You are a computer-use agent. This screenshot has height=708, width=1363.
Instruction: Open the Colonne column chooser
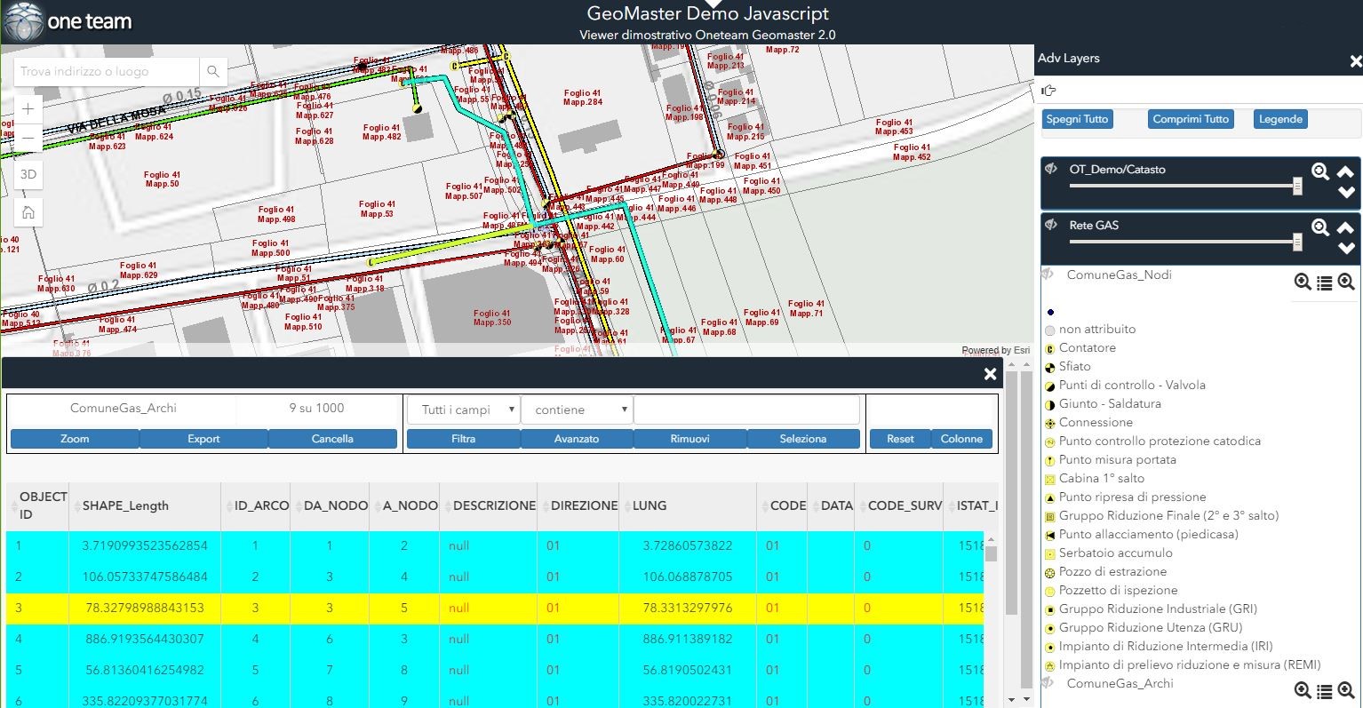pos(961,439)
